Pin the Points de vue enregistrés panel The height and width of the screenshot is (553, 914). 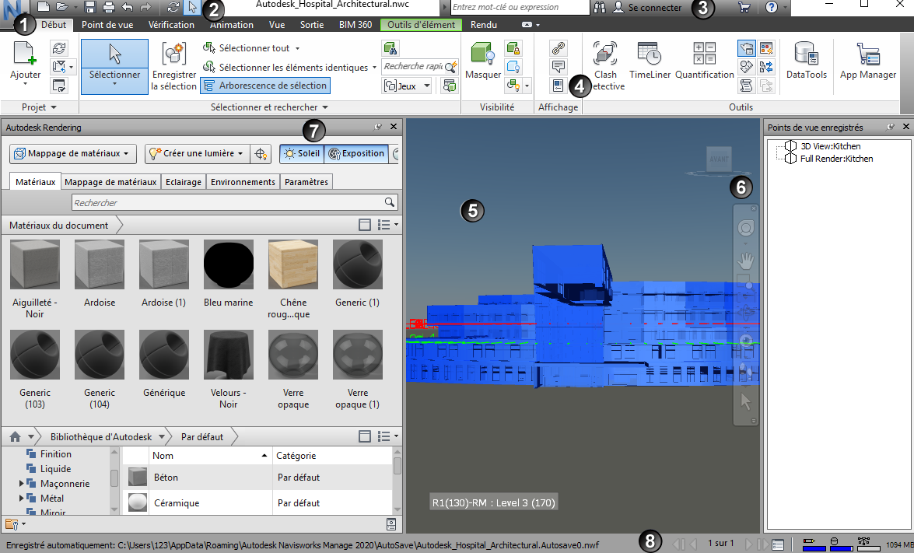click(x=890, y=127)
